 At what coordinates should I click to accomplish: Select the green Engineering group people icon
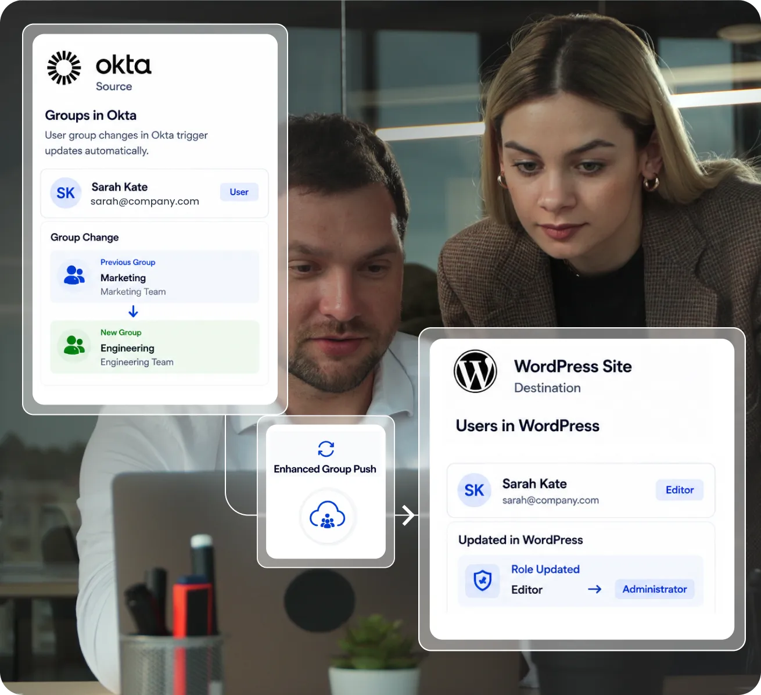74,345
